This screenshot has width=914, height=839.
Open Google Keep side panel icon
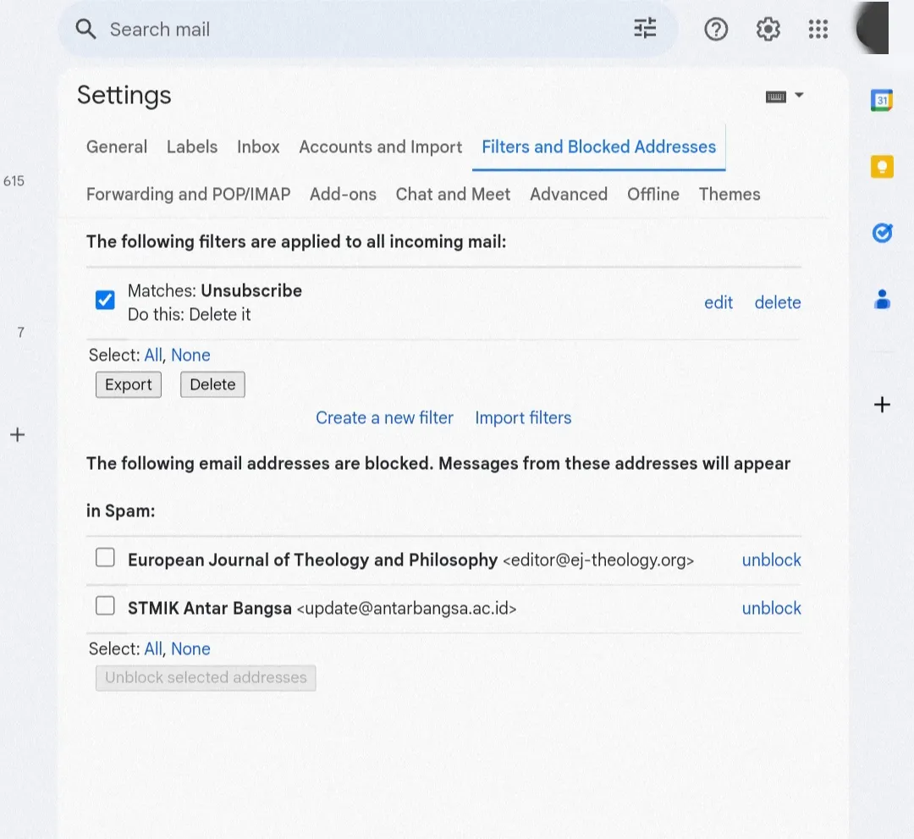(x=882, y=166)
